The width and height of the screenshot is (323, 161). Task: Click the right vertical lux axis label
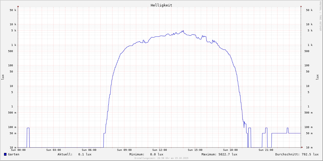click(317, 77)
